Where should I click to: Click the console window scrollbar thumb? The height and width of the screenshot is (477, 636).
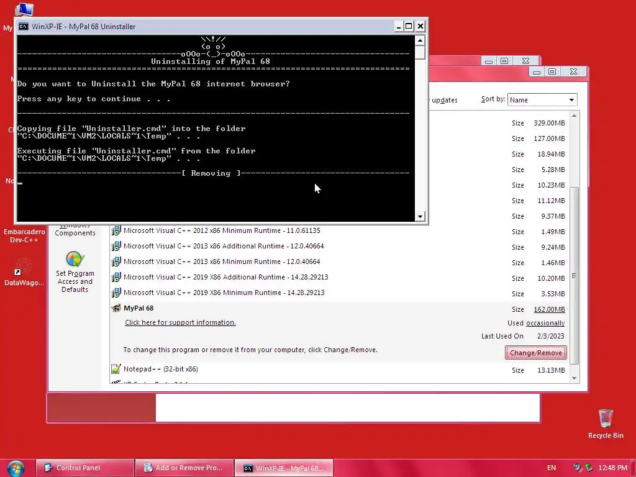pyautogui.click(x=420, y=52)
